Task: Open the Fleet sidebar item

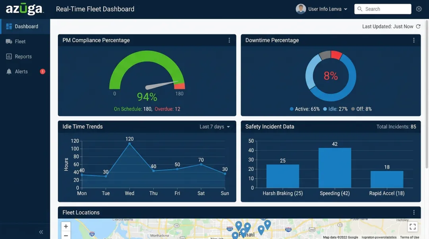Action: [25, 42]
